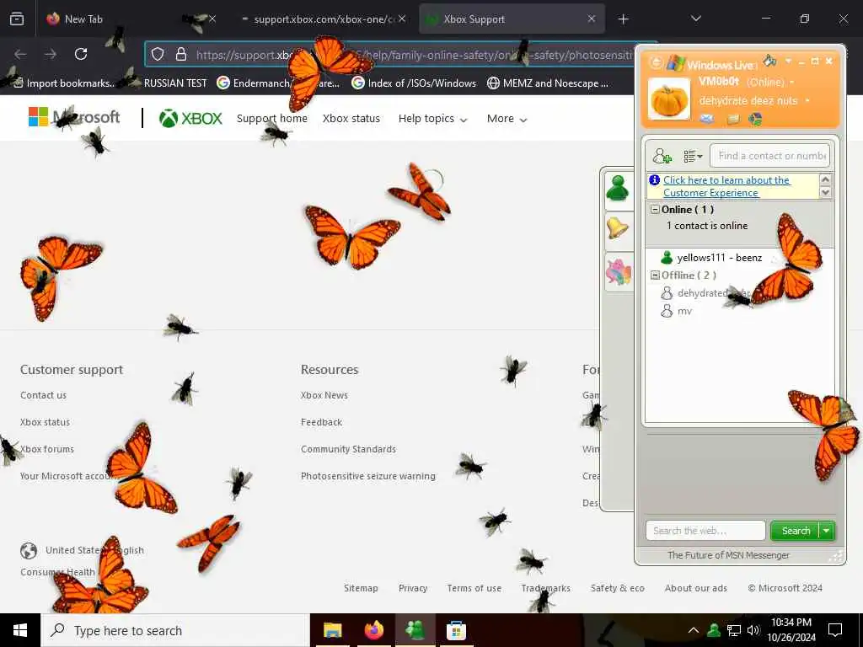This screenshot has height=647, width=863.
Task: Open the personal message dropdown arrow
Action: (x=807, y=101)
